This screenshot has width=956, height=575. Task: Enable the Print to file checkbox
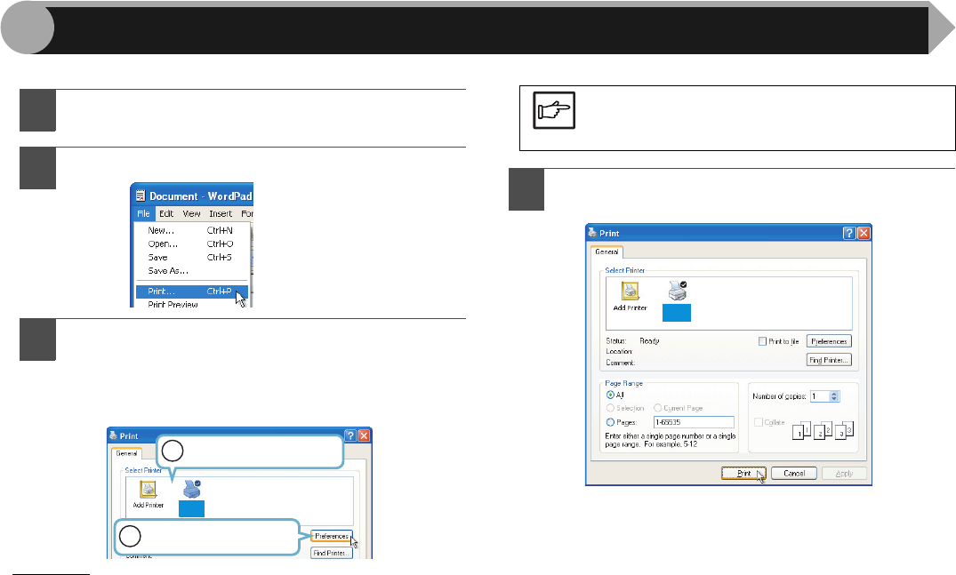(x=762, y=341)
